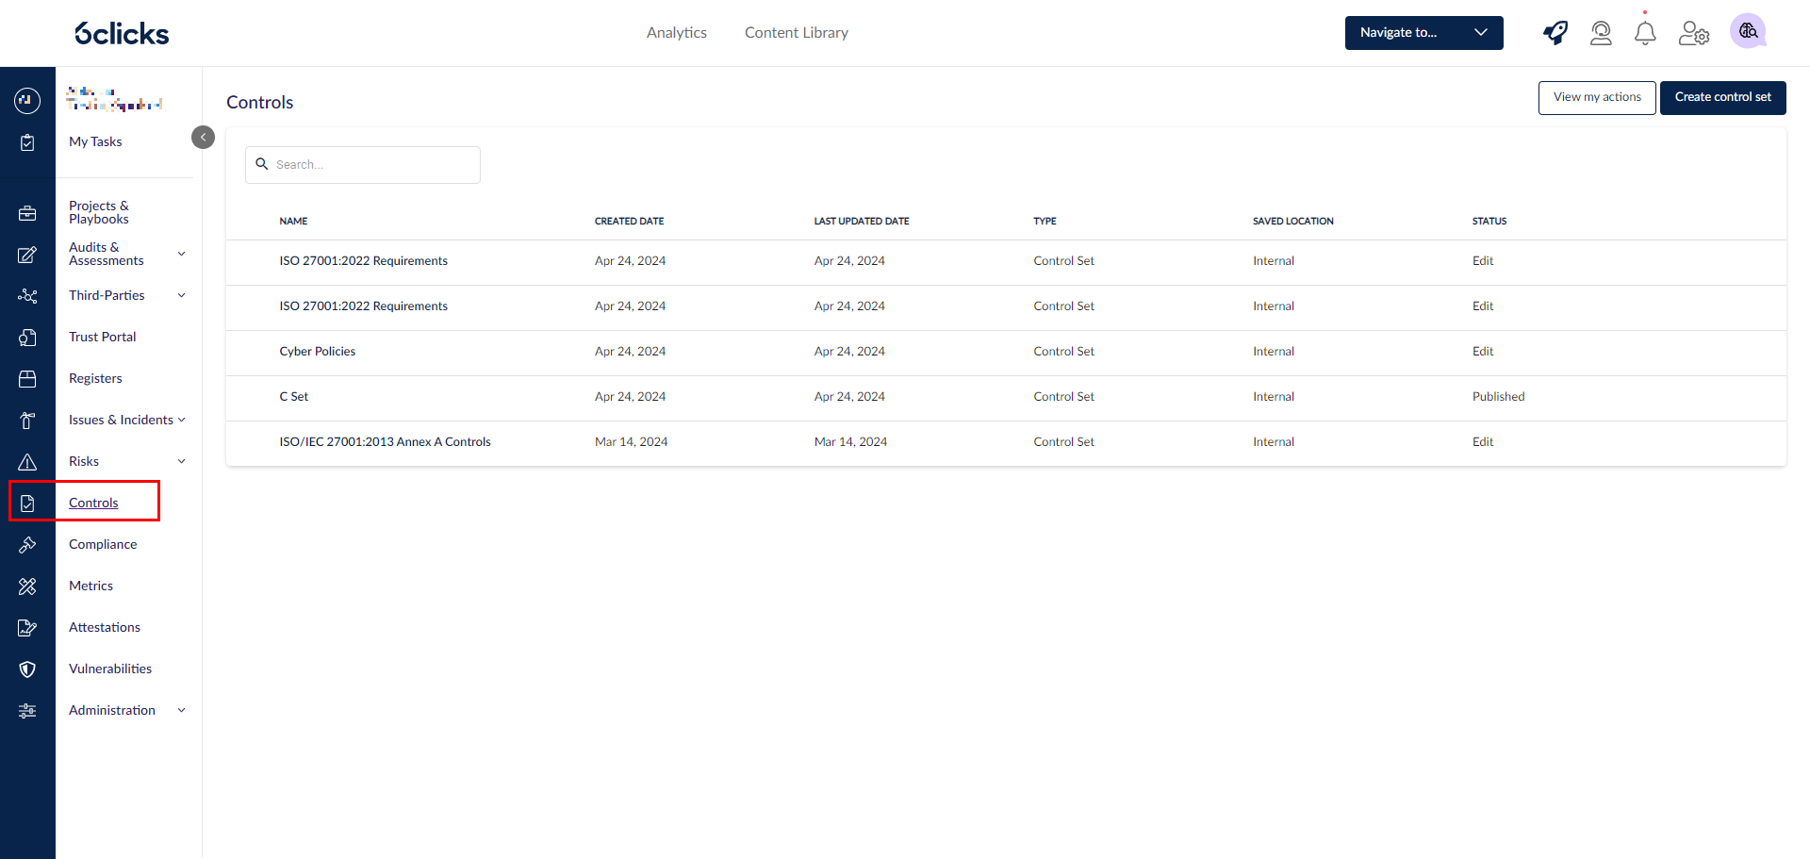
Task: Click Published status of C Set
Action: pos(1499,396)
